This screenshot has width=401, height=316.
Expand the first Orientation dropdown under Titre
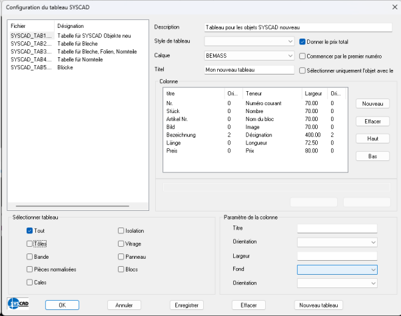pyautogui.click(x=337, y=242)
